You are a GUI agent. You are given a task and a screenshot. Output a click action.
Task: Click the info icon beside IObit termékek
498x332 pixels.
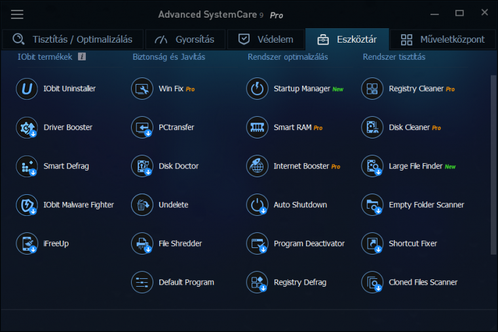tap(82, 56)
